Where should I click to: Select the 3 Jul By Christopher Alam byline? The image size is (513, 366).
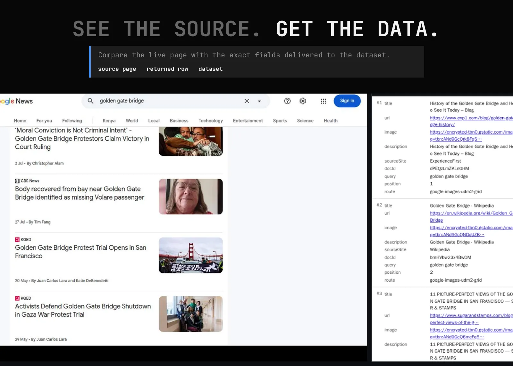click(x=39, y=163)
